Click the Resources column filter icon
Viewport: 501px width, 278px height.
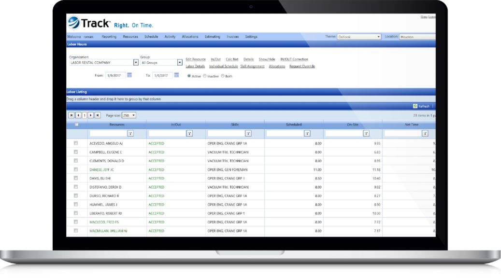(130, 134)
